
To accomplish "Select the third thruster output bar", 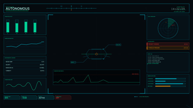I will pyautogui.click(x=26, y=26).
